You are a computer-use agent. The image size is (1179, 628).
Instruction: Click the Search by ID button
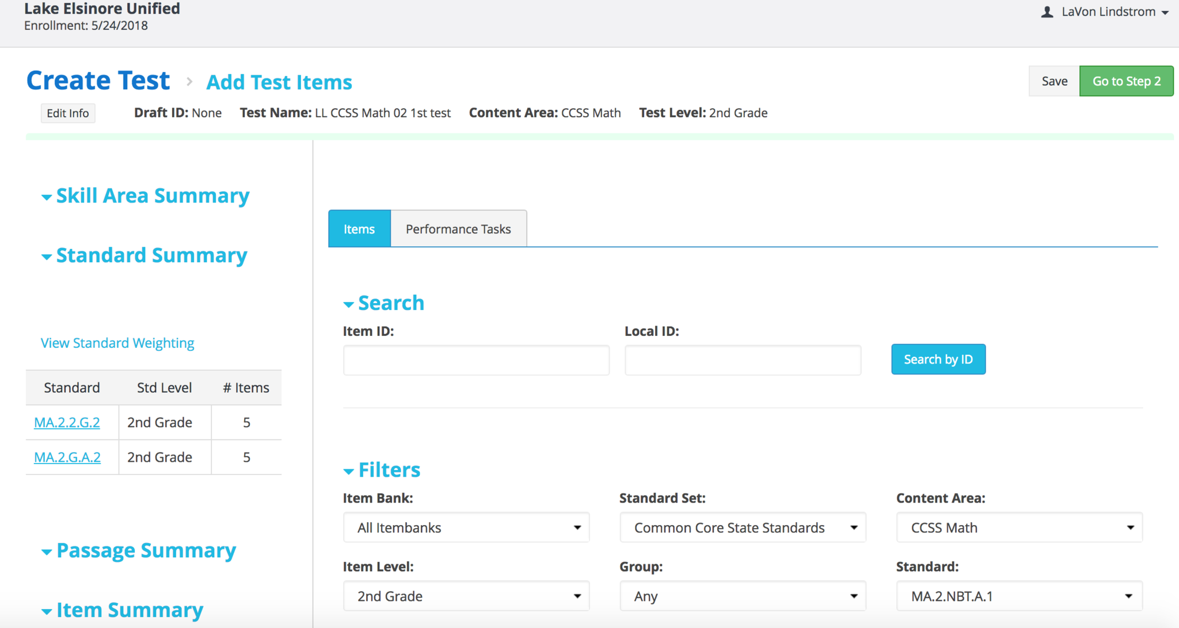click(938, 359)
